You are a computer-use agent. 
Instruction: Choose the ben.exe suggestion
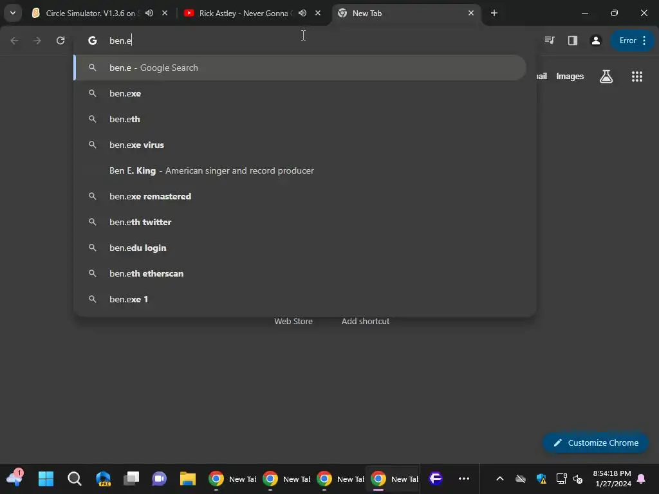point(300,93)
